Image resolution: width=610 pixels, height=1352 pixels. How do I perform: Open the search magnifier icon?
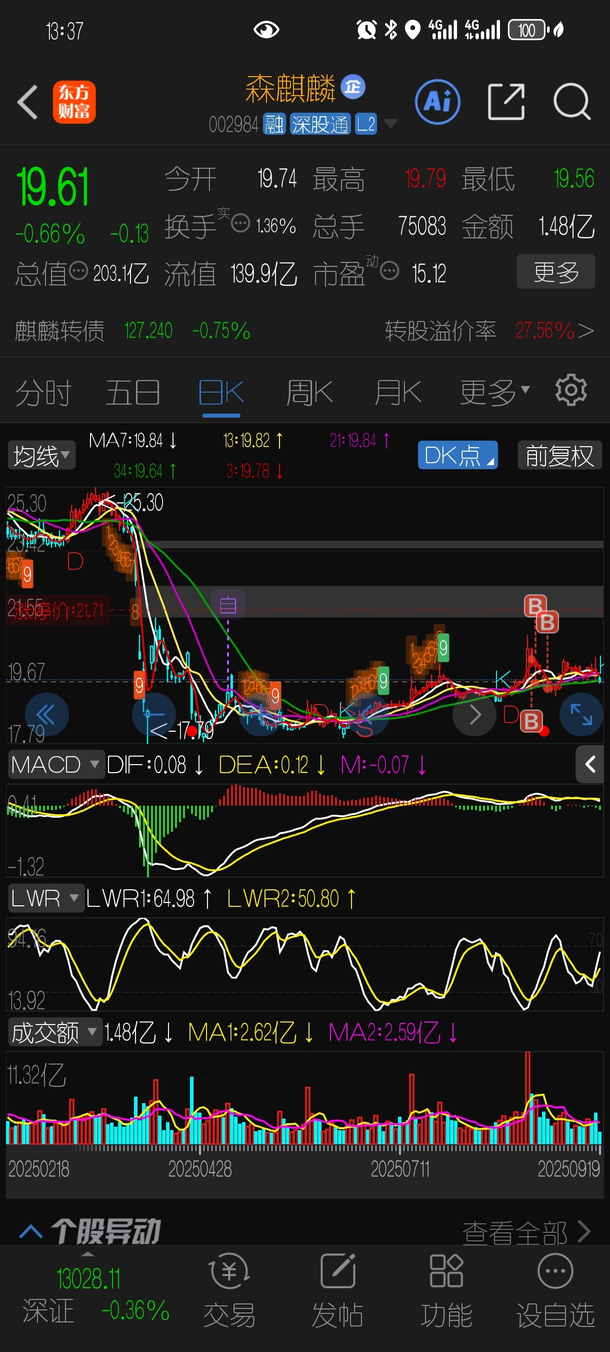[572, 102]
